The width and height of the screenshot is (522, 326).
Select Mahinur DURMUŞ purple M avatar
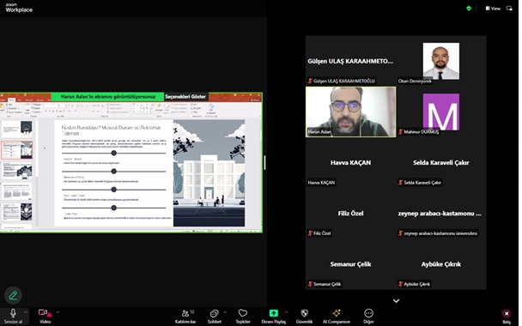click(440, 112)
